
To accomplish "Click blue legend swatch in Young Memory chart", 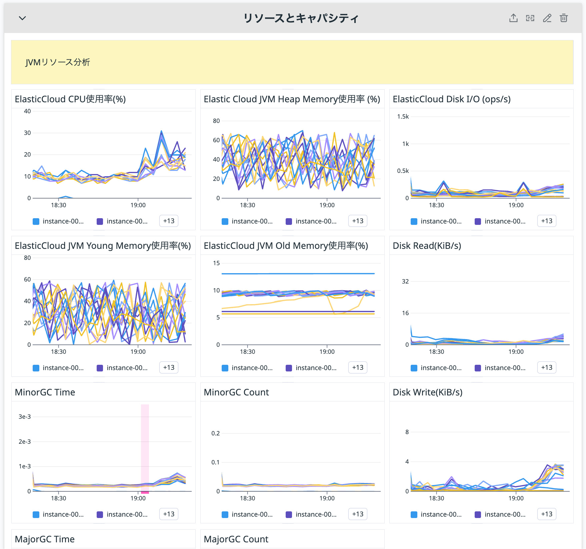I will (36, 368).
